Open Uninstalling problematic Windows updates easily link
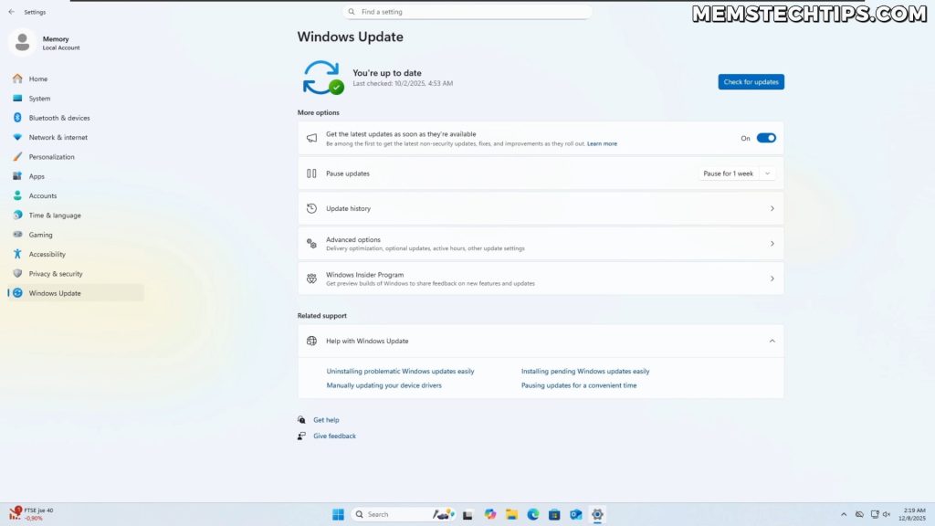 tap(400, 371)
